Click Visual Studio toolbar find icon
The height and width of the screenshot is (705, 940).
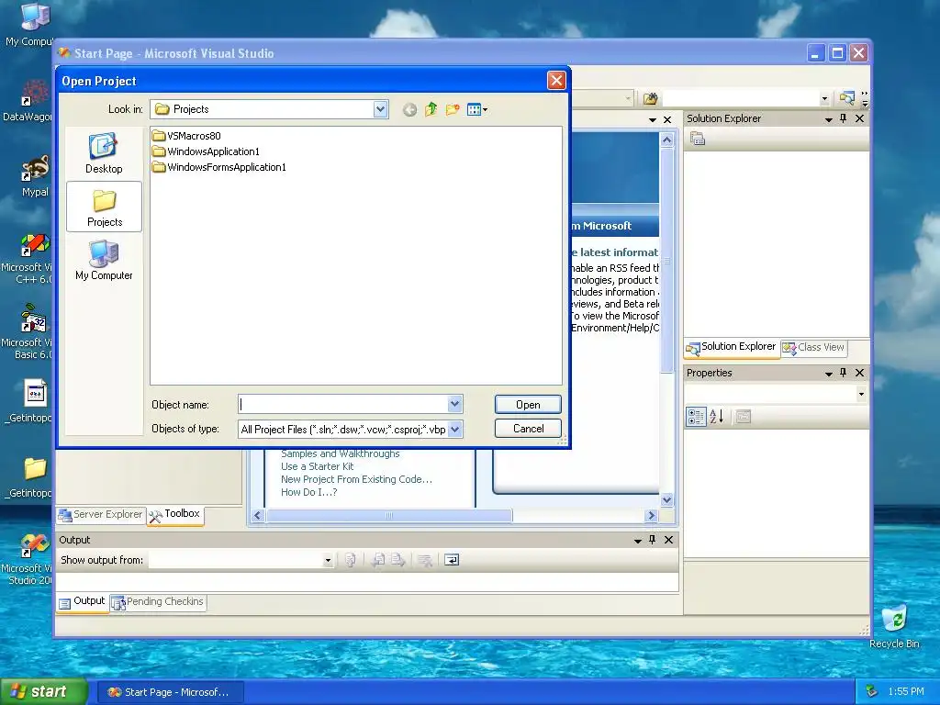pyautogui.click(x=650, y=98)
